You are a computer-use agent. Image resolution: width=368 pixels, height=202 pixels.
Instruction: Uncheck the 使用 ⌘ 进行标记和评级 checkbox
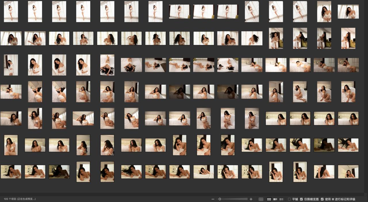pyautogui.click(x=322, y=199)
